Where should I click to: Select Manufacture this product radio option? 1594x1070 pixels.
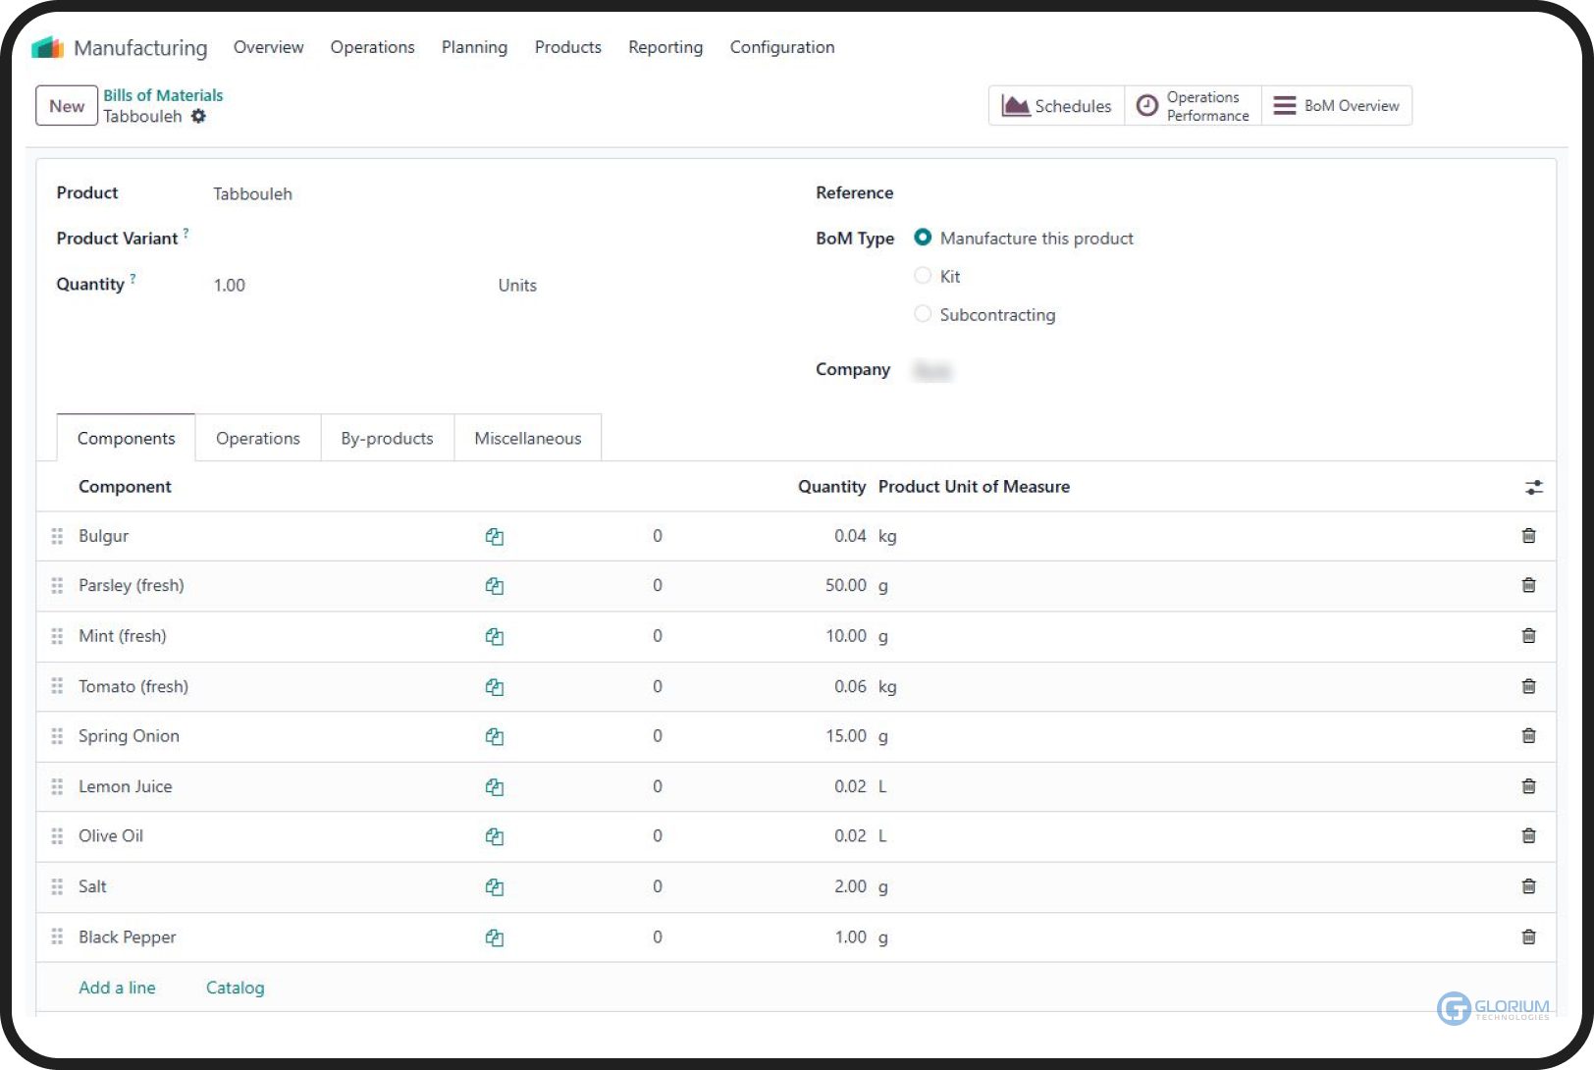click(923, 238)
